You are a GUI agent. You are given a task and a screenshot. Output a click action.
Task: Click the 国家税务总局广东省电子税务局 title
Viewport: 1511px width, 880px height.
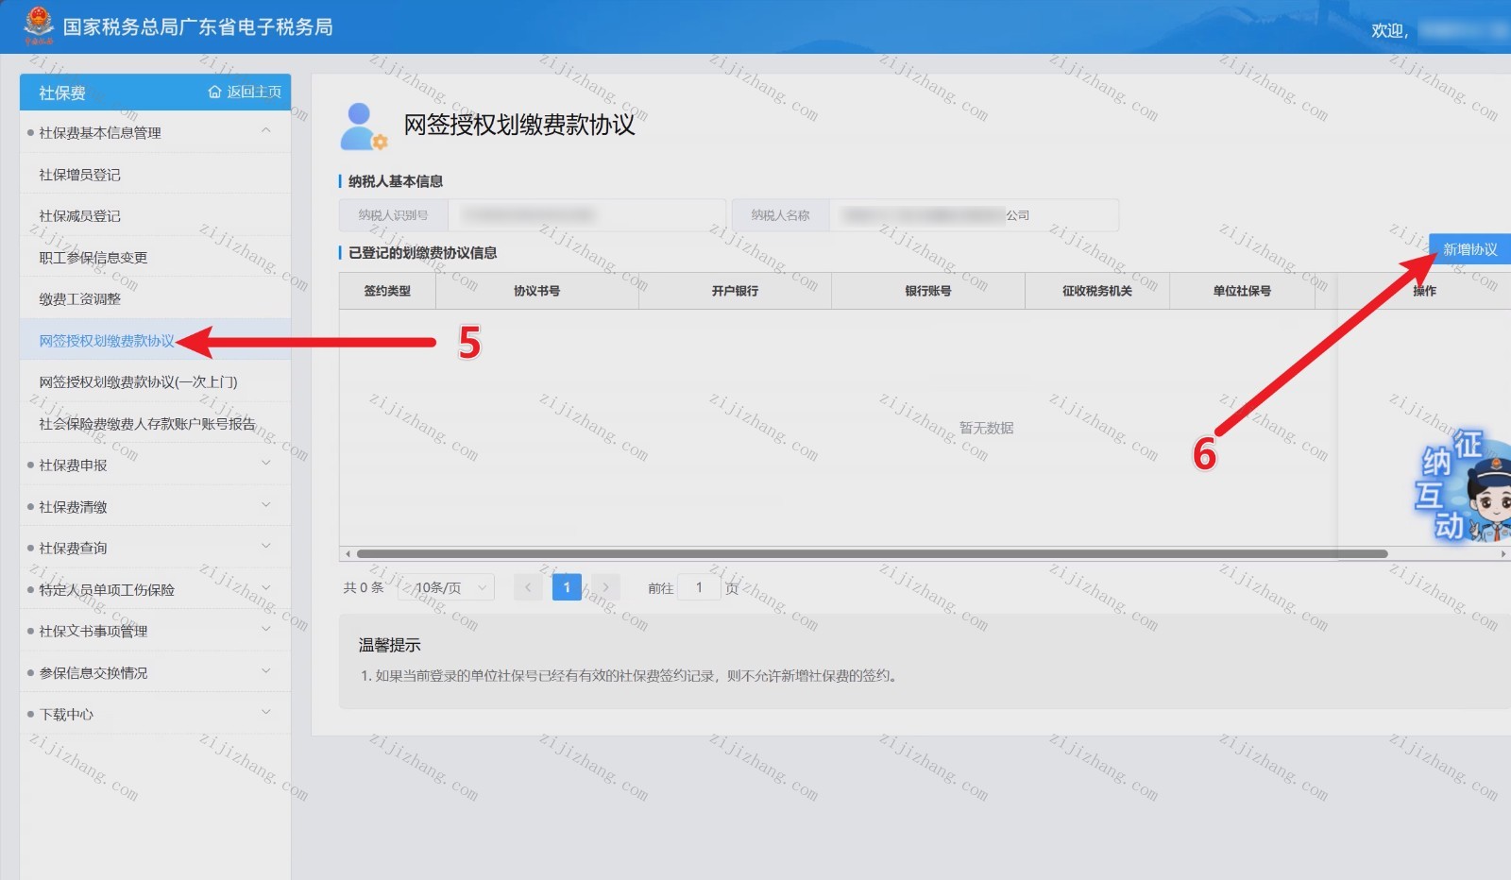pos(198,27)
